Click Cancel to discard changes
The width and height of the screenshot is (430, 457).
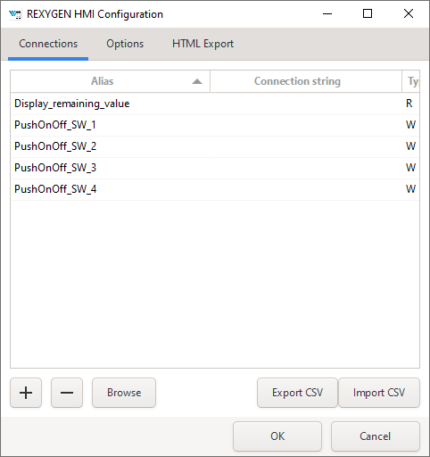376,436
